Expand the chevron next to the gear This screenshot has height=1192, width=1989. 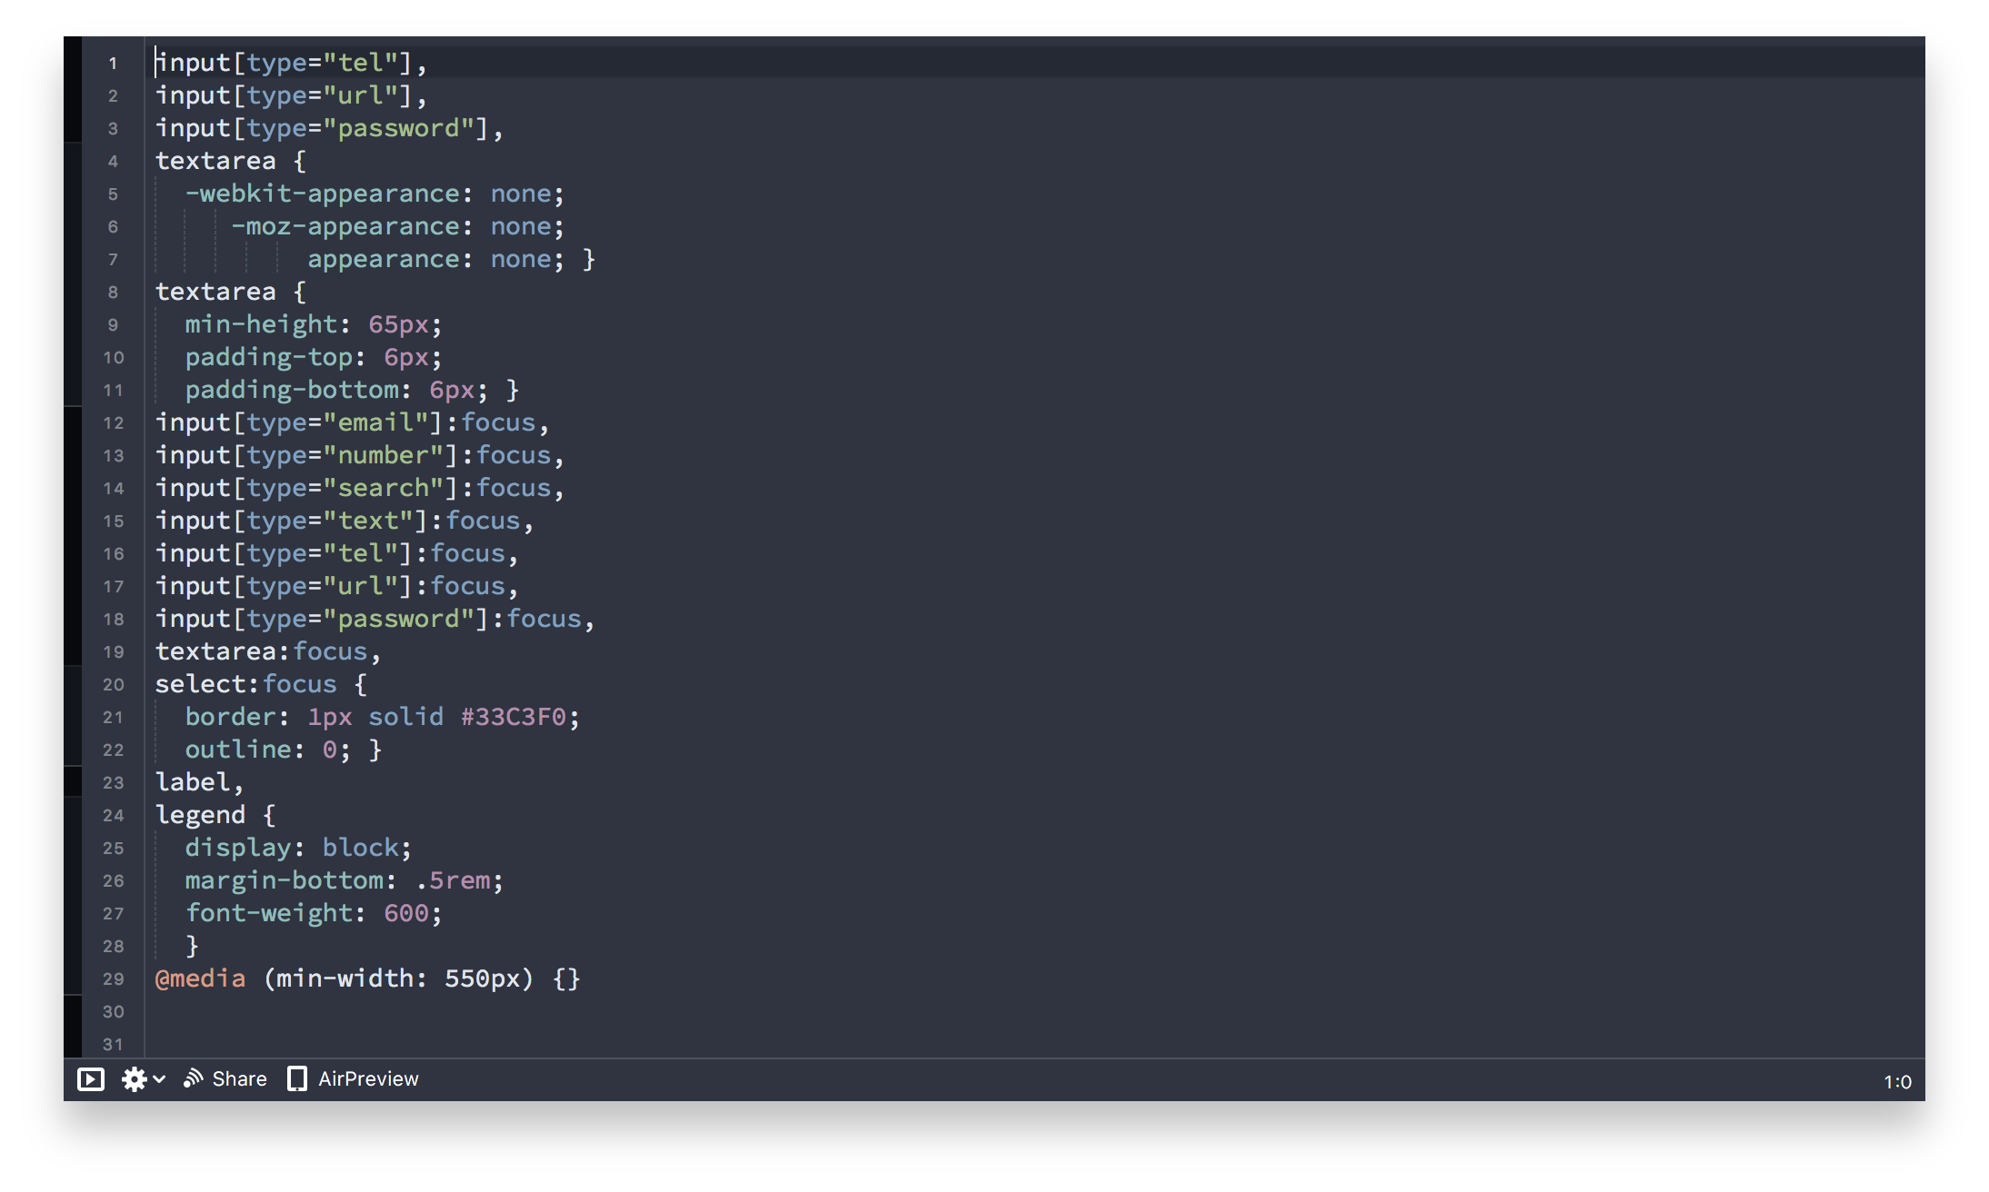(x=160, y=1079)
